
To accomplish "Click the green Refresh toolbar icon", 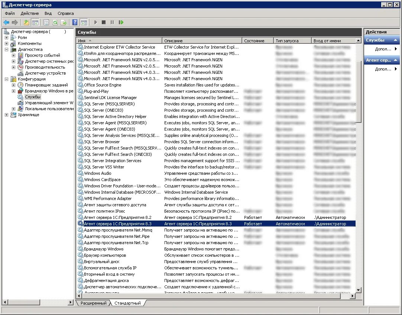I will click(55, 23).
